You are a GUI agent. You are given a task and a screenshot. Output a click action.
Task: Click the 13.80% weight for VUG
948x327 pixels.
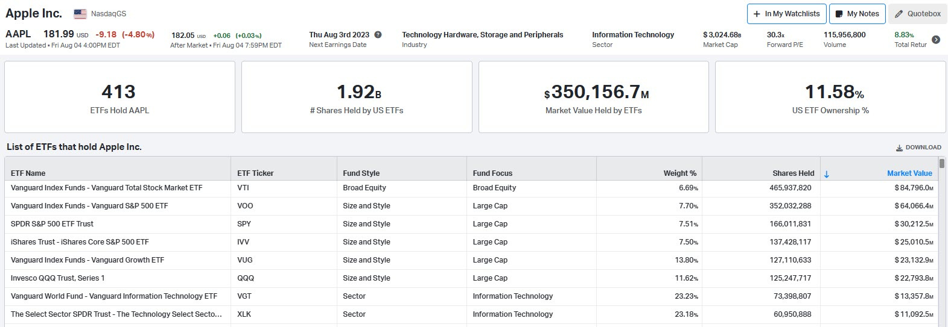(x=686, y=260)
